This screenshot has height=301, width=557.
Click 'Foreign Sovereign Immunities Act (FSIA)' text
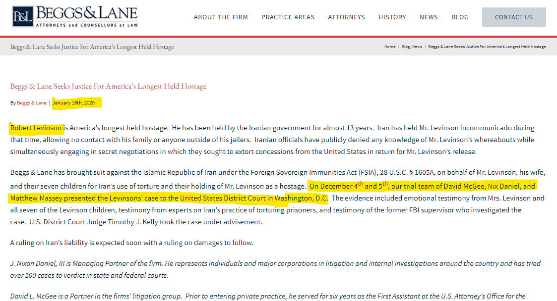313,173
